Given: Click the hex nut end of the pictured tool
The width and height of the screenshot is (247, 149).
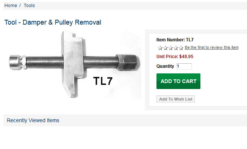Looking at the screenshot, I should (128, 62).
